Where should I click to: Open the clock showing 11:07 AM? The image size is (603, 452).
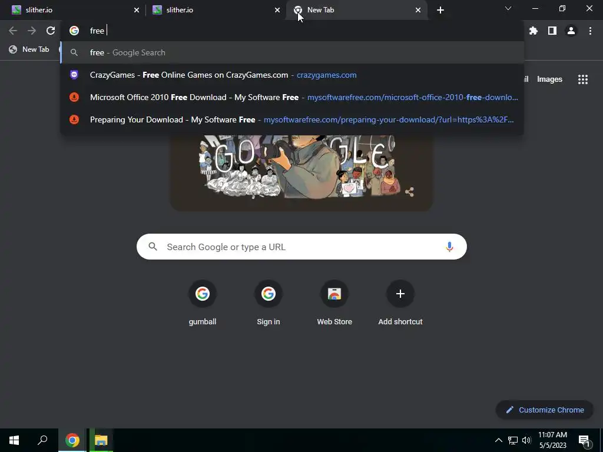click(x=552, y=440)
